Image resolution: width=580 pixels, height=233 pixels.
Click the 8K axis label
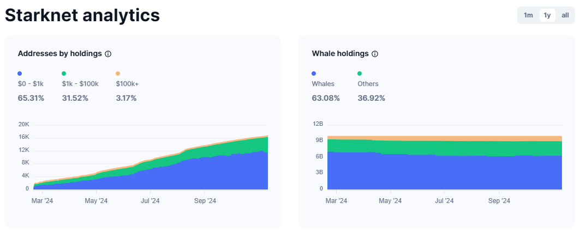(25, 162)
